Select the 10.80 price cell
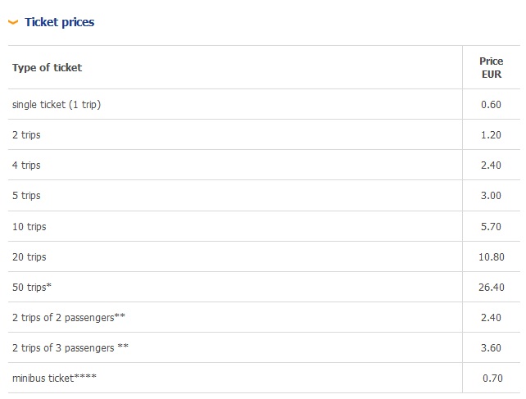Screen dimensions: 526x399 491,257
